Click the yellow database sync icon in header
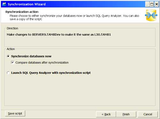This screenshot has width=160, height=119. tap(151, 15)
